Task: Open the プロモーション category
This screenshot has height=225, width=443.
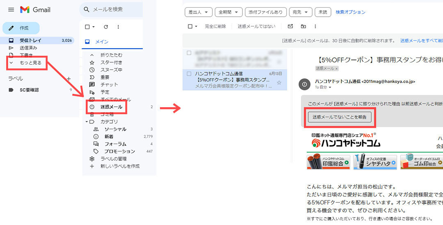Action: coord(119,151)
